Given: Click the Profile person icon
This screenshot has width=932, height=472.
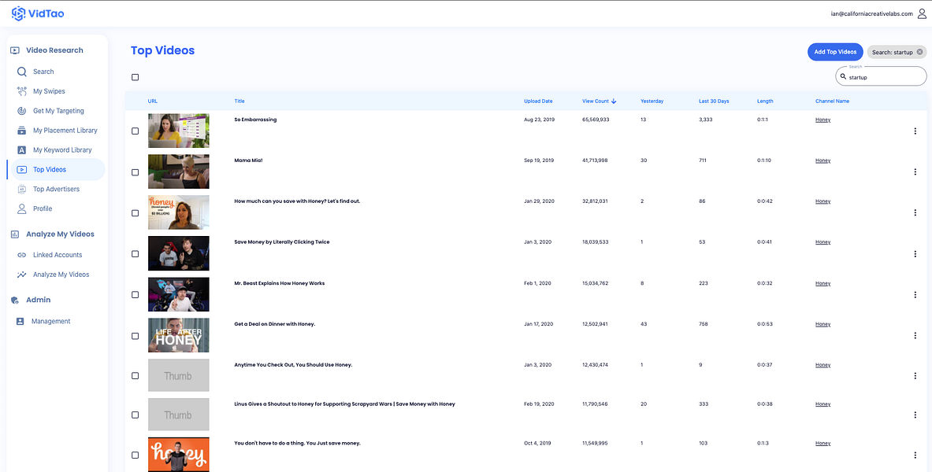Looking at the screenshot, I should pyautogui.click(x=22, y=209).
